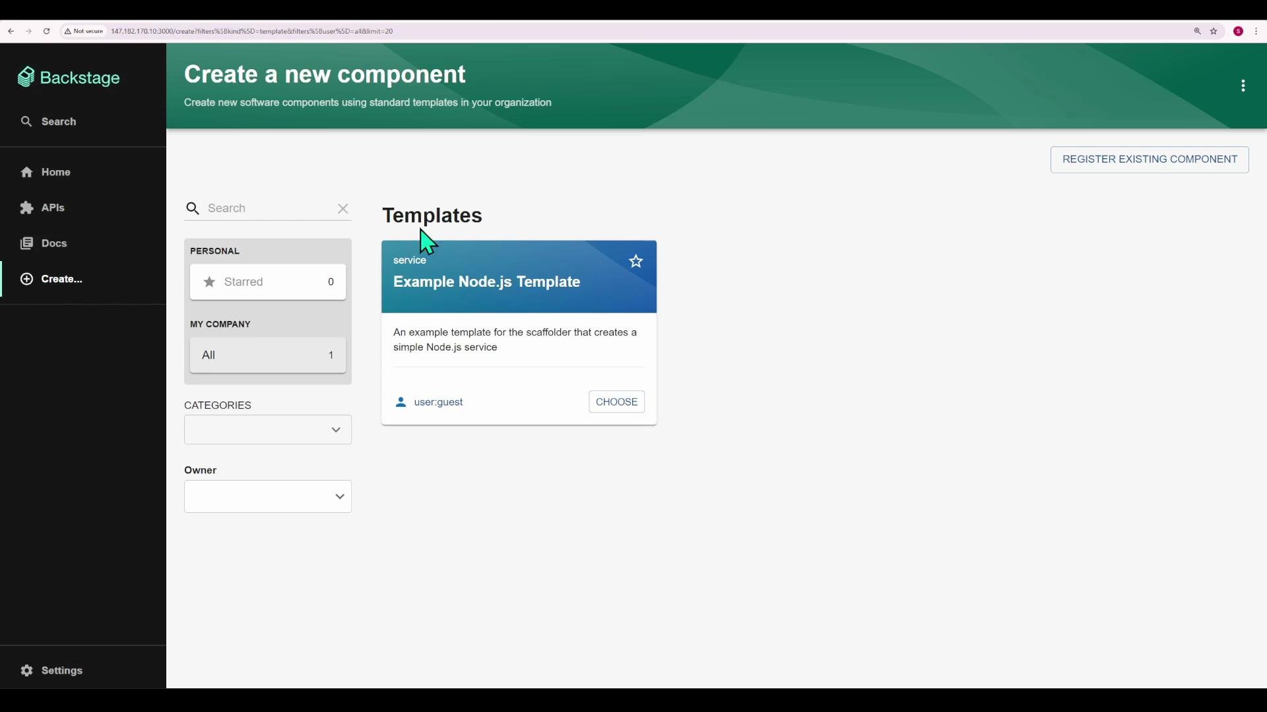Viewport: 1267px width, 712px height.
Task: Open Settings from the sidebar
Action: pos(51,670)
